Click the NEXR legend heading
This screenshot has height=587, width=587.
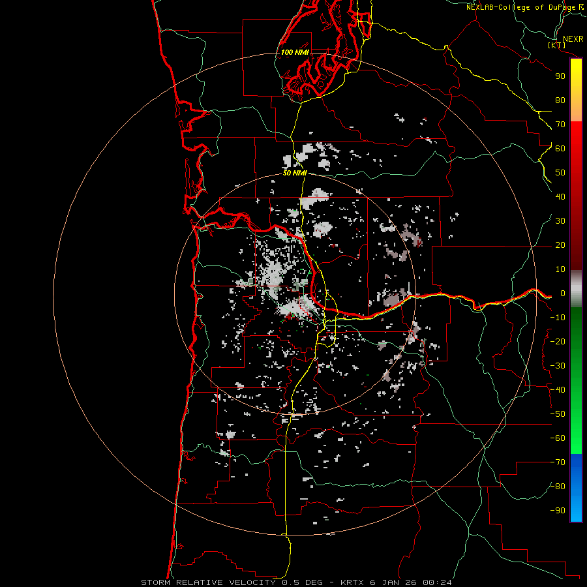pyautogui.click(x=573, y=39)
